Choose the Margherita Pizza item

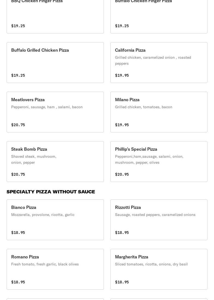point(159,269)
